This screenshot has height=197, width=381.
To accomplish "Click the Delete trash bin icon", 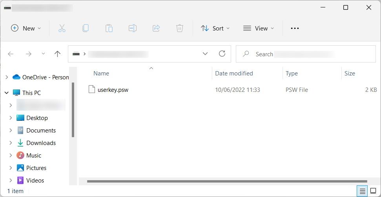I will (180, 28).
